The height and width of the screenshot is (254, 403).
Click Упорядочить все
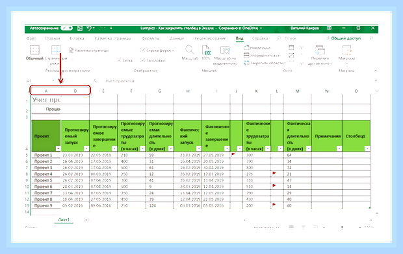261,55
